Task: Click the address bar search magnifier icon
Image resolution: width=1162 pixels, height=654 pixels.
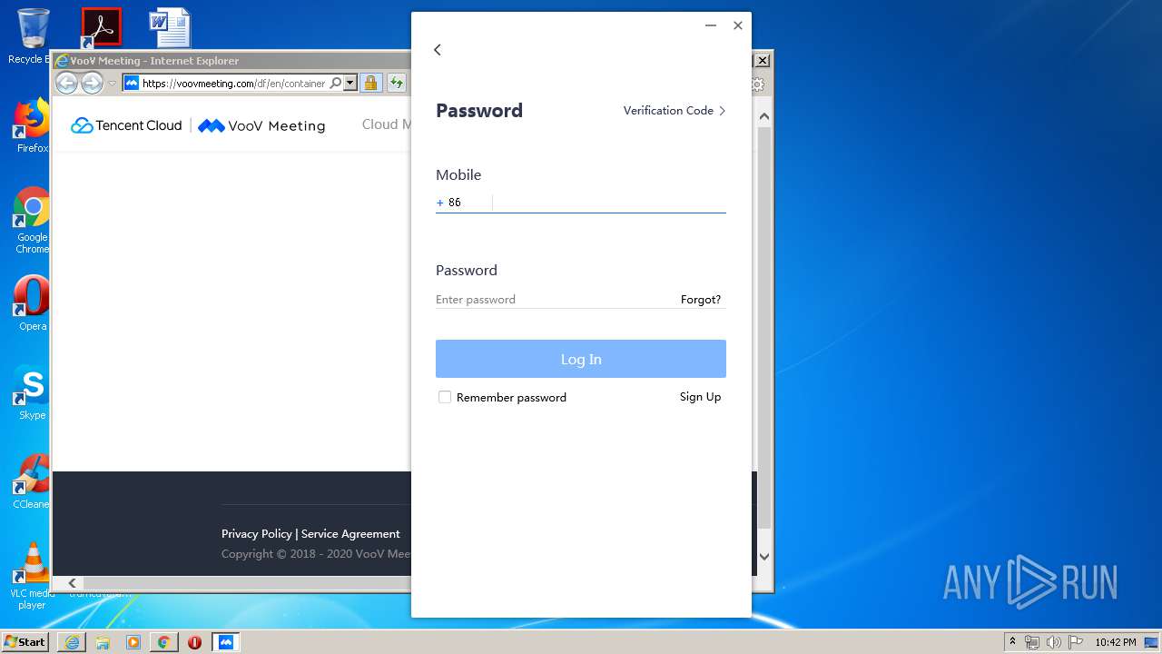Action: [x=335, y=83]
